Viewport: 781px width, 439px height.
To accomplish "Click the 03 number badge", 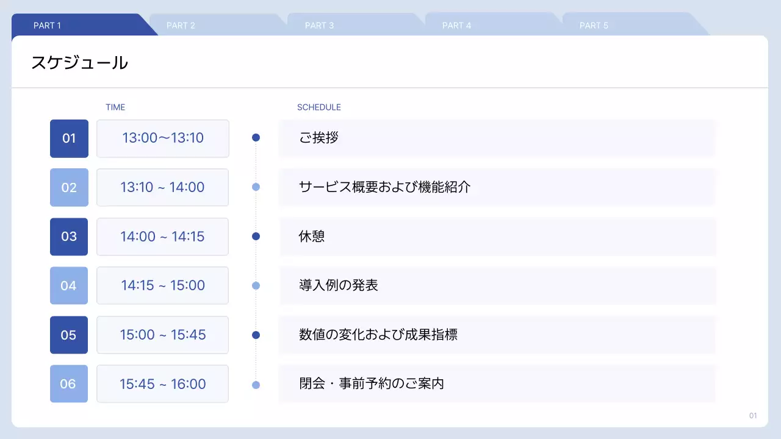I will click(x=69, y=237).
